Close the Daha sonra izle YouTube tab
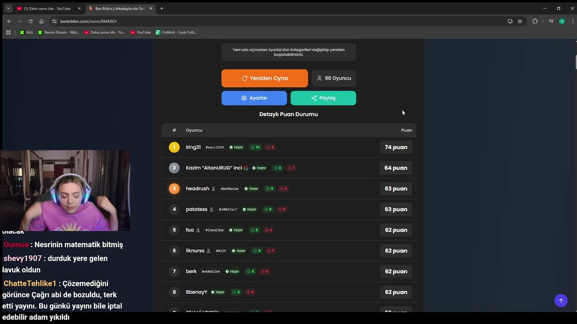Image resolution: width=577 pixels, height=324 pixels. coord(79,9)
